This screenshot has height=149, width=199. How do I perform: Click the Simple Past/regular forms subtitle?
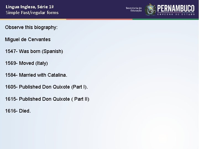click(32, 12)
